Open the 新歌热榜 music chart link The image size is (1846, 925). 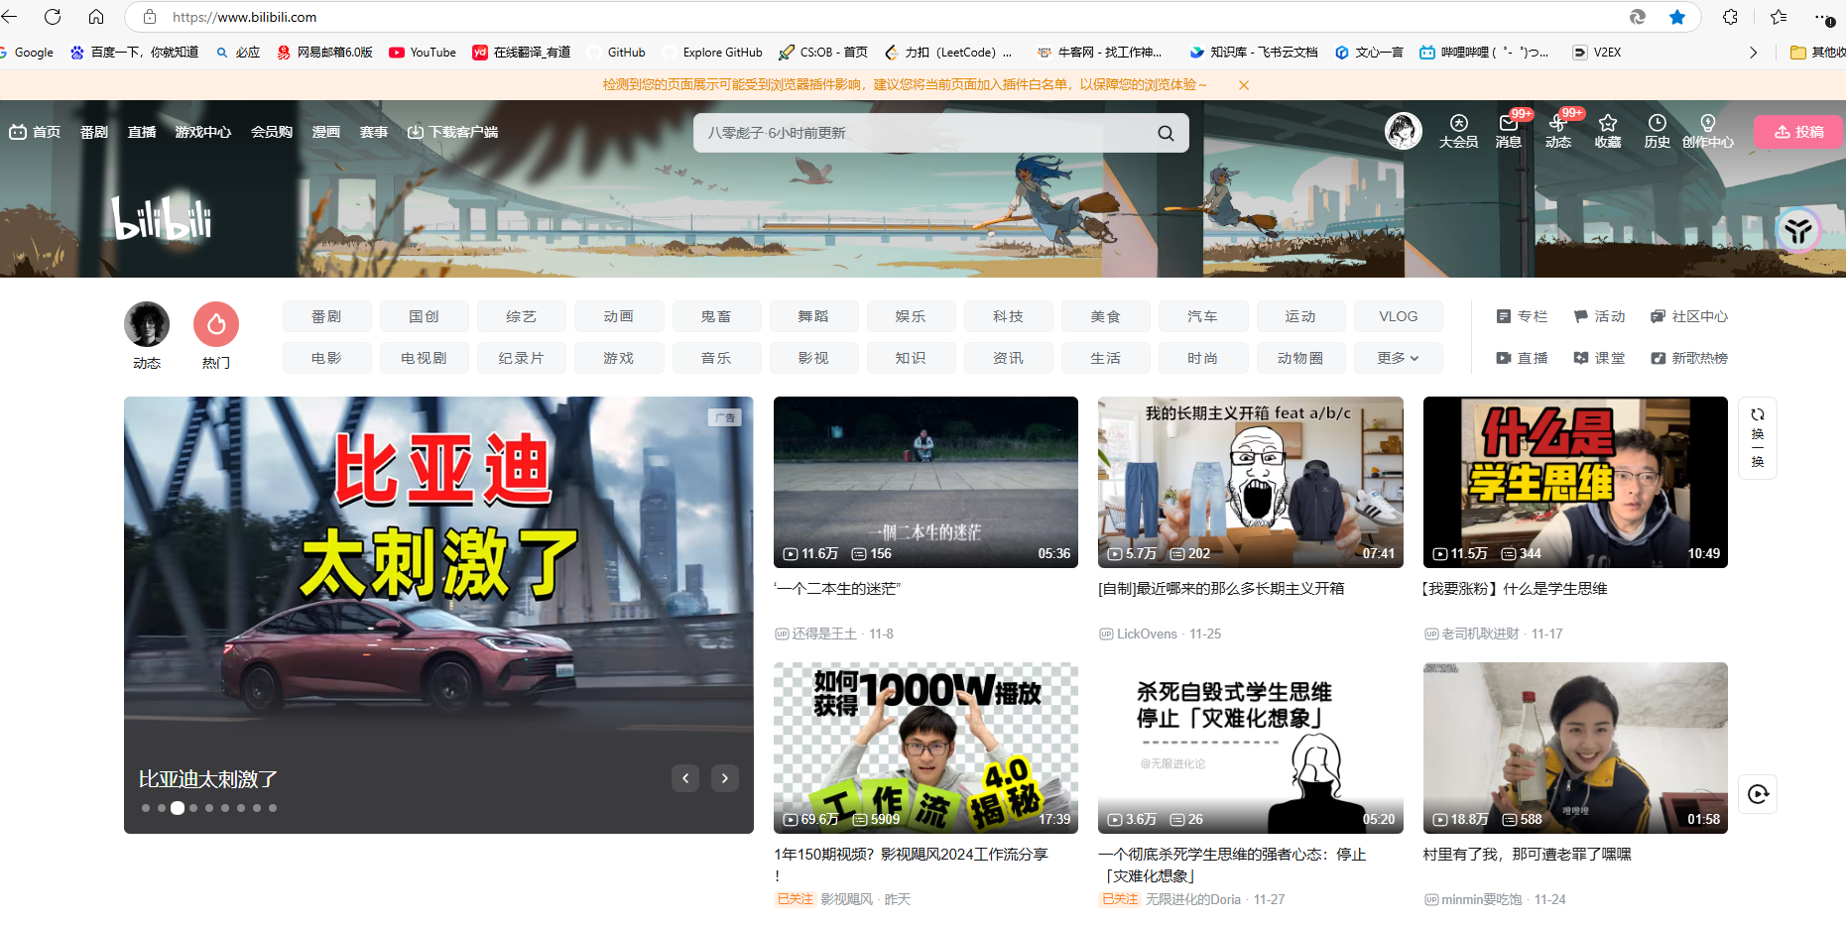[1689, 358]
